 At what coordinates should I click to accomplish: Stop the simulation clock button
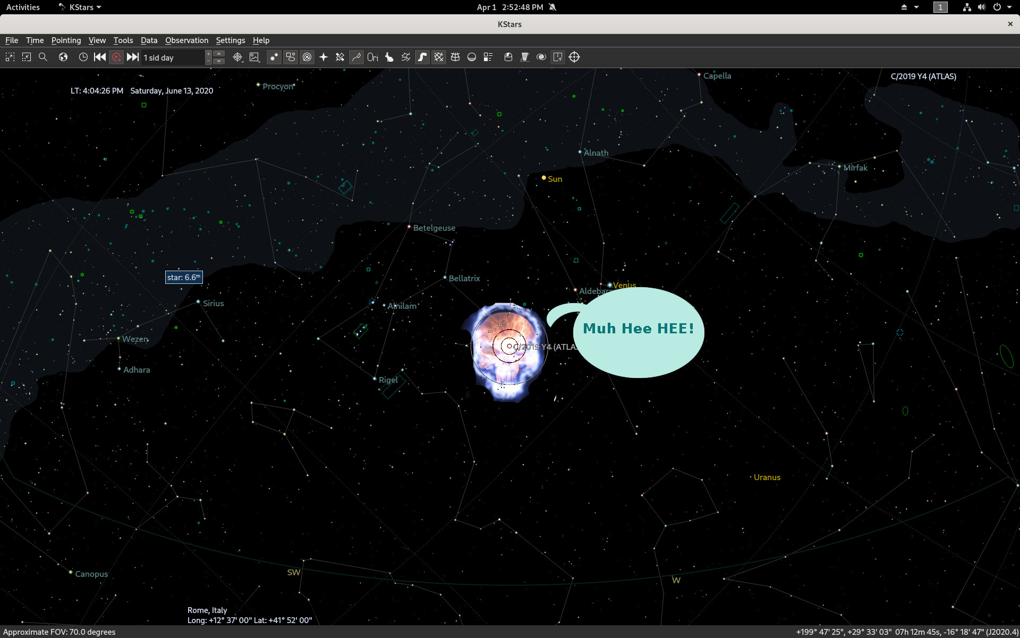click(x=116, y=57)
